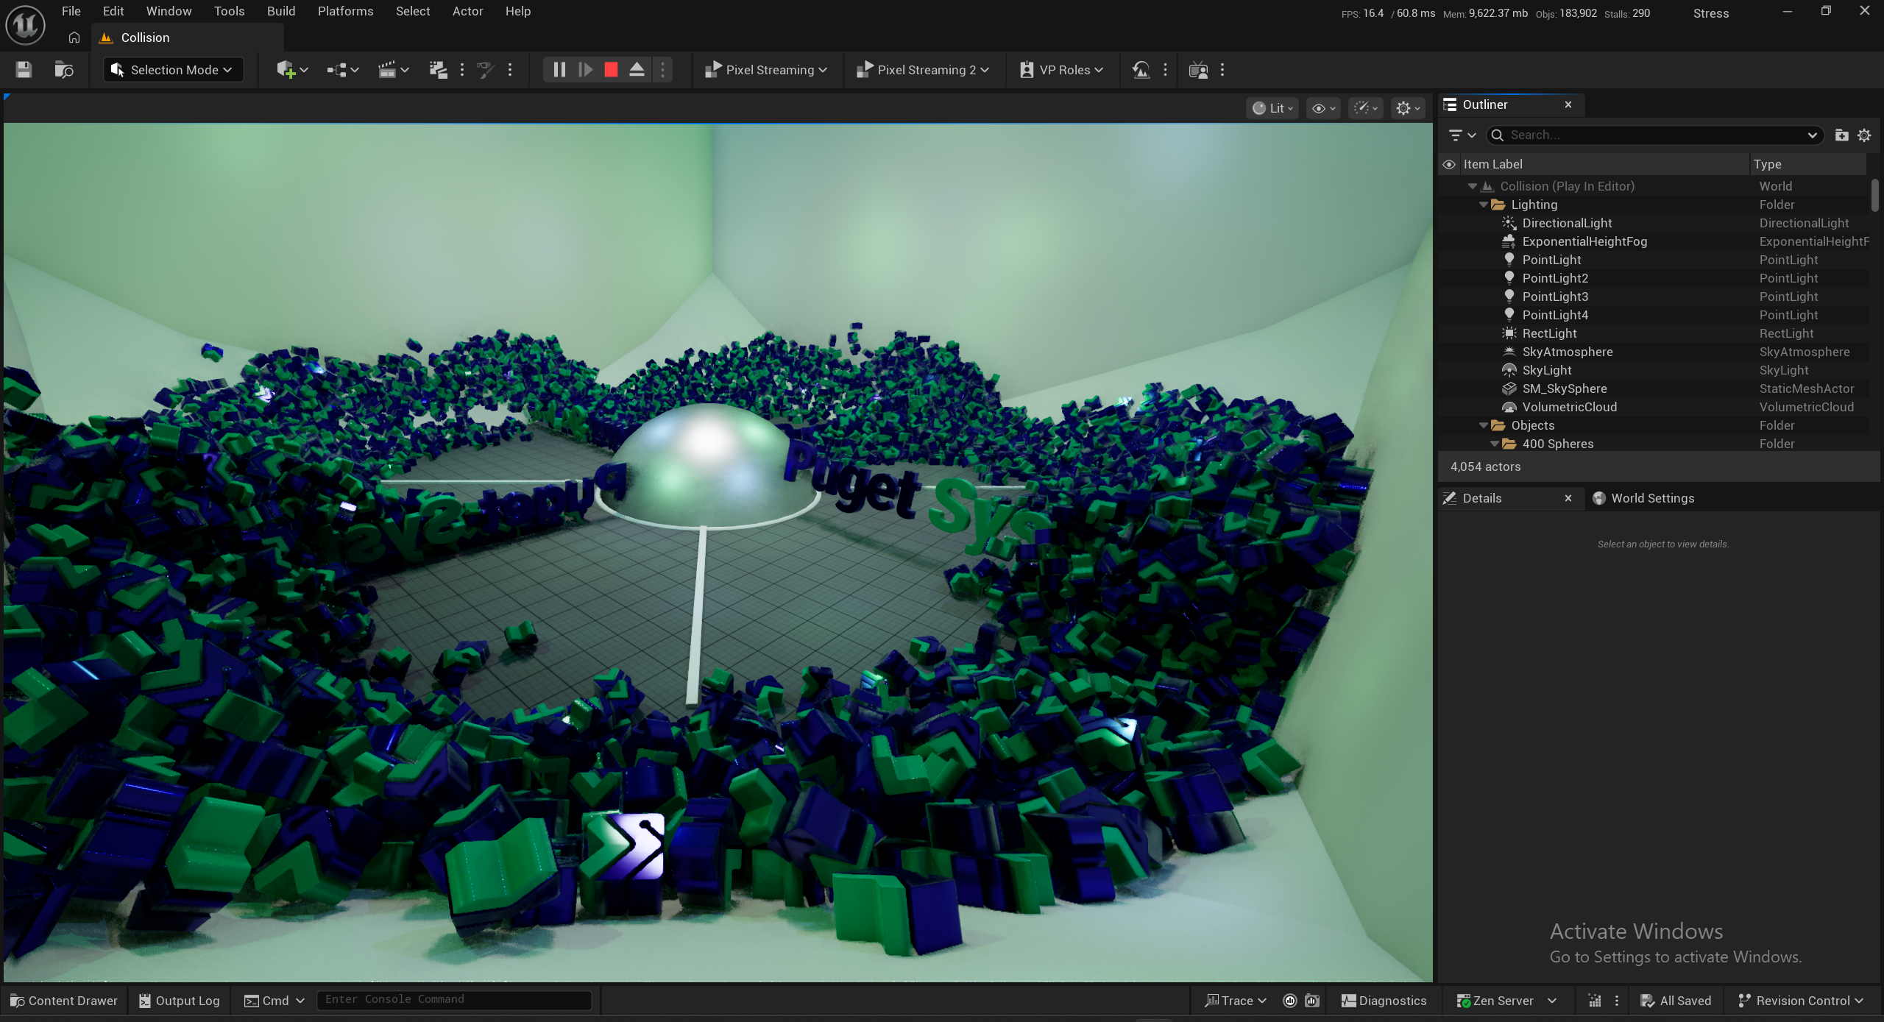Open the Add Actor cube-plus menu
1884x1022 pixels.
(292, 70)
